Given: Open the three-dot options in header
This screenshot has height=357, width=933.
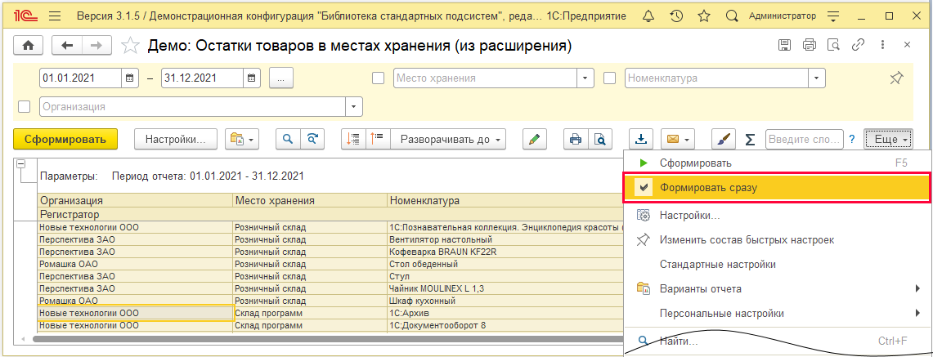Looking at the screenshot, I should [x=882, y=45].
